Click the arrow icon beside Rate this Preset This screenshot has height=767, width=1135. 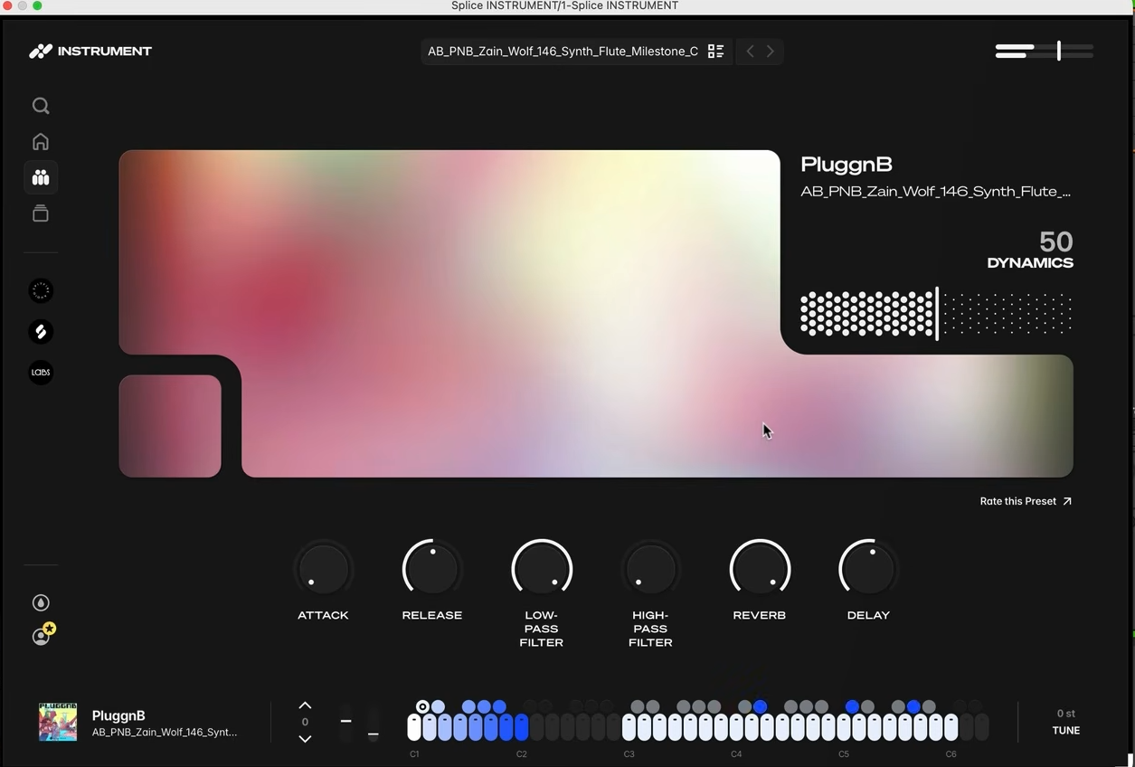(1067, 501)
